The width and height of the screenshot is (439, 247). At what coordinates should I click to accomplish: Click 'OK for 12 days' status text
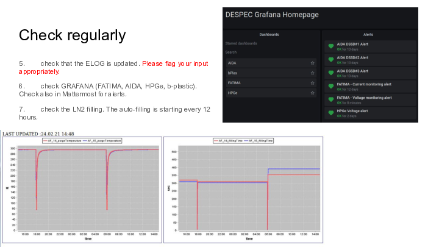tap(347, 89)
